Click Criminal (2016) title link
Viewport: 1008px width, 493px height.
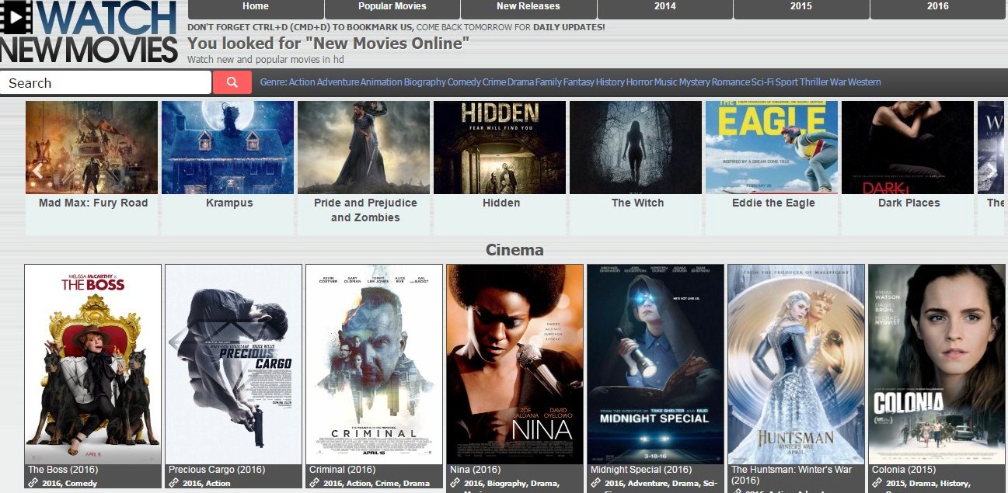343,470
